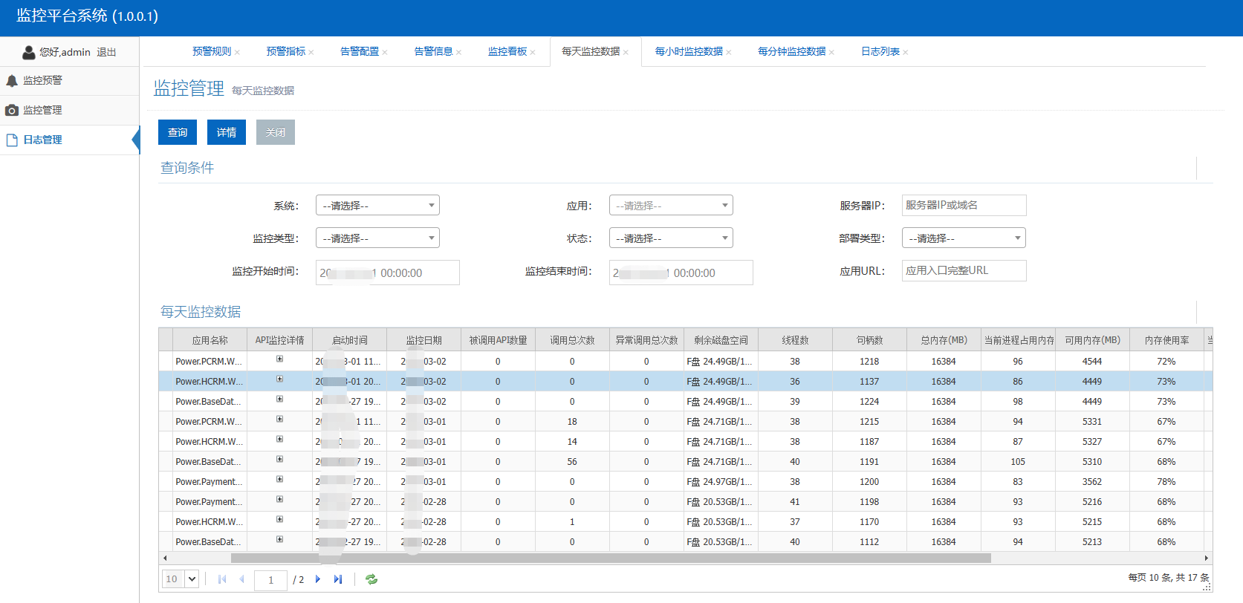
Task: Close the 日志列表 tab with its x
Action: tap(906, 52)
